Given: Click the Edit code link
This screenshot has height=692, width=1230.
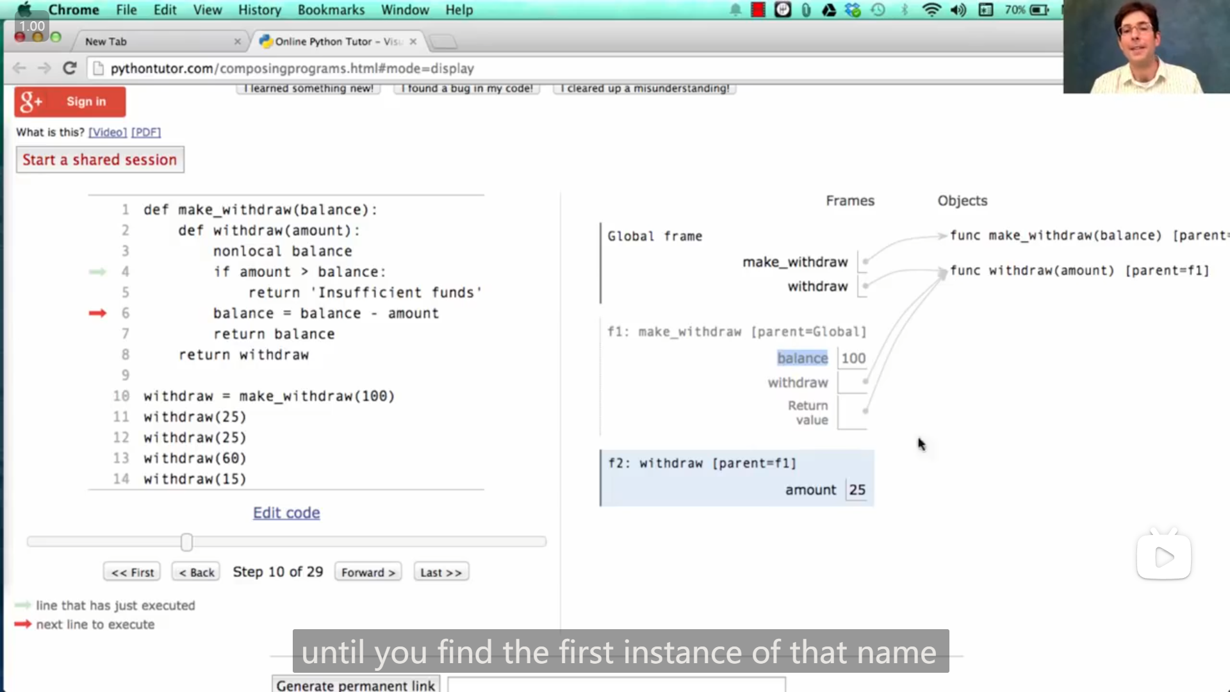Looking at the screenshot, I should point(286,513).
